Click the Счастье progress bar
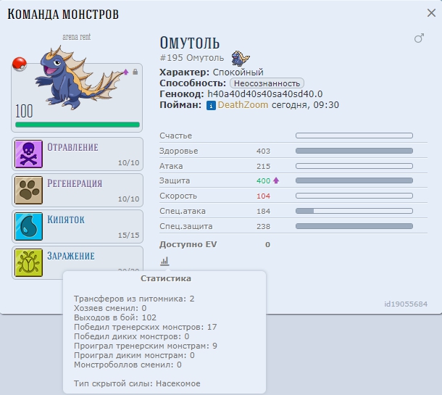 pos(354,136)
